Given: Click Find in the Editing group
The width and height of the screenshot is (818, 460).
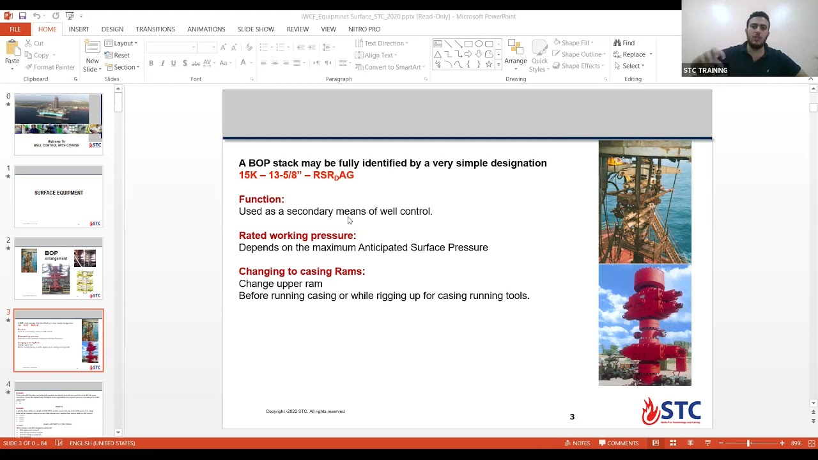Looking at the screenshot, I should tap(624, 43).
